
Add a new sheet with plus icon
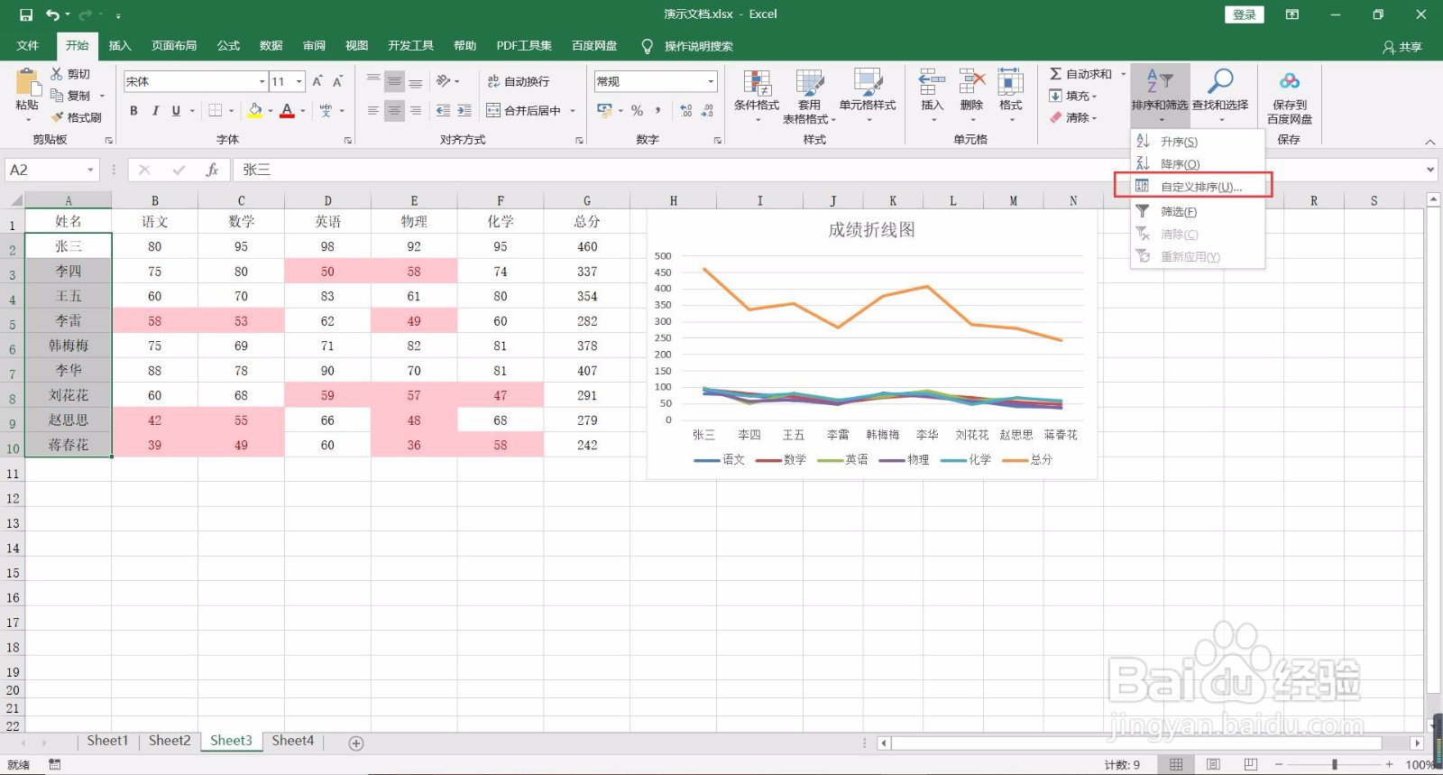[356, 743]
